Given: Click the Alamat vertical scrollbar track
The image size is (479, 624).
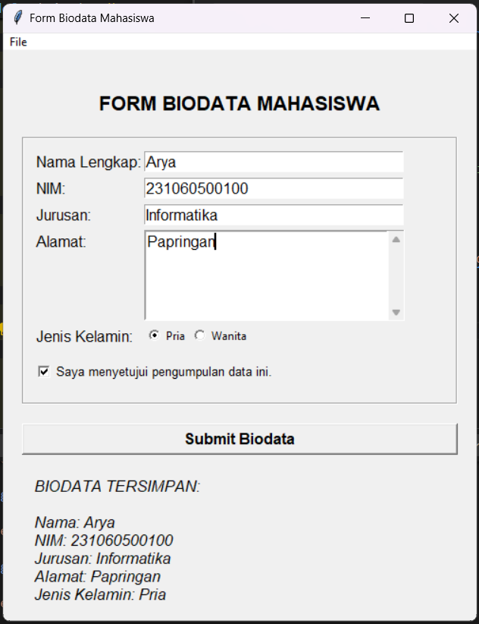Looking at the screenshot, I should pos(396,275).
